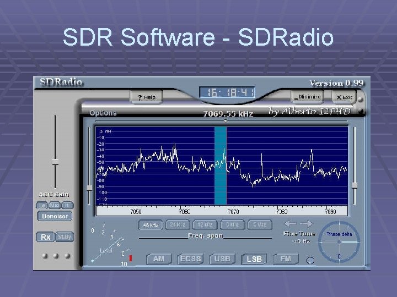The height and width of the screenshot is (297, 397).
Task: Set frequency span to 24 kHz
Action: 178,224
